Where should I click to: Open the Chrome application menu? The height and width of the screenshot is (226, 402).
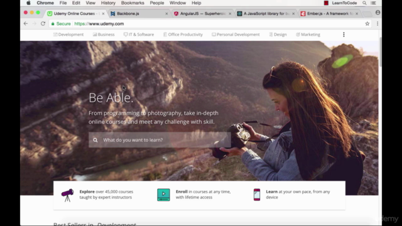(x=45, y=3)
